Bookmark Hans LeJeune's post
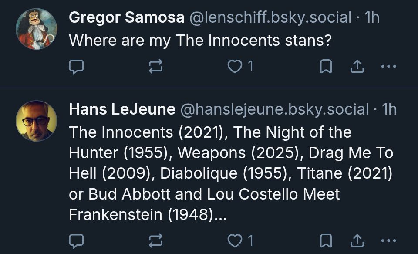This screenshot has height=254, width=418. [326, 240]
